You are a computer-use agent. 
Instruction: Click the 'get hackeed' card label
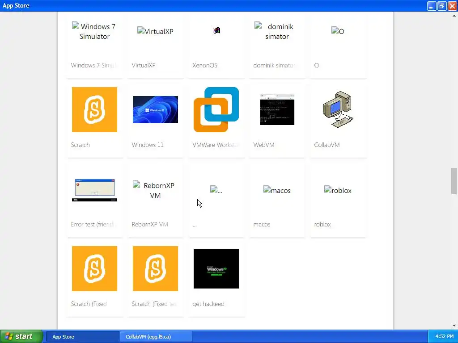pyautogui.click(x=208, y=304)
